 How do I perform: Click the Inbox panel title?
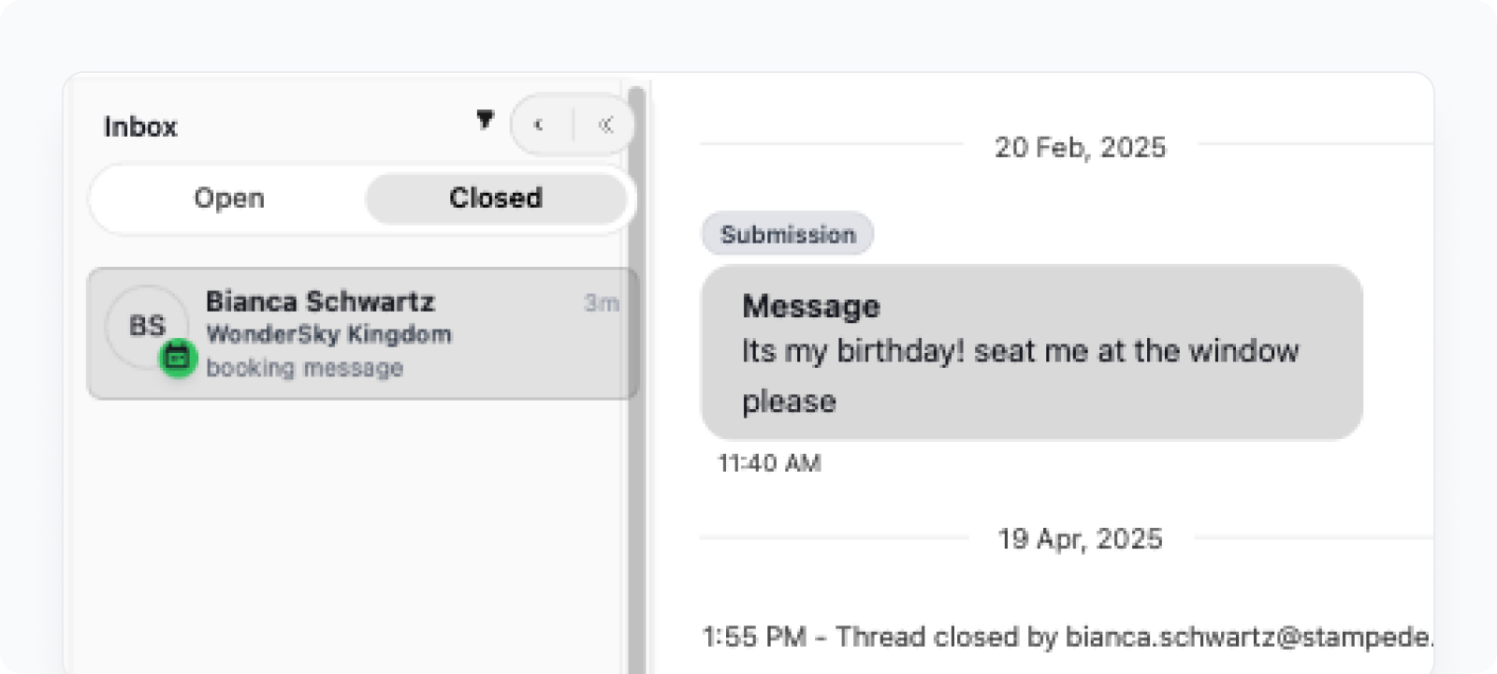140,126
